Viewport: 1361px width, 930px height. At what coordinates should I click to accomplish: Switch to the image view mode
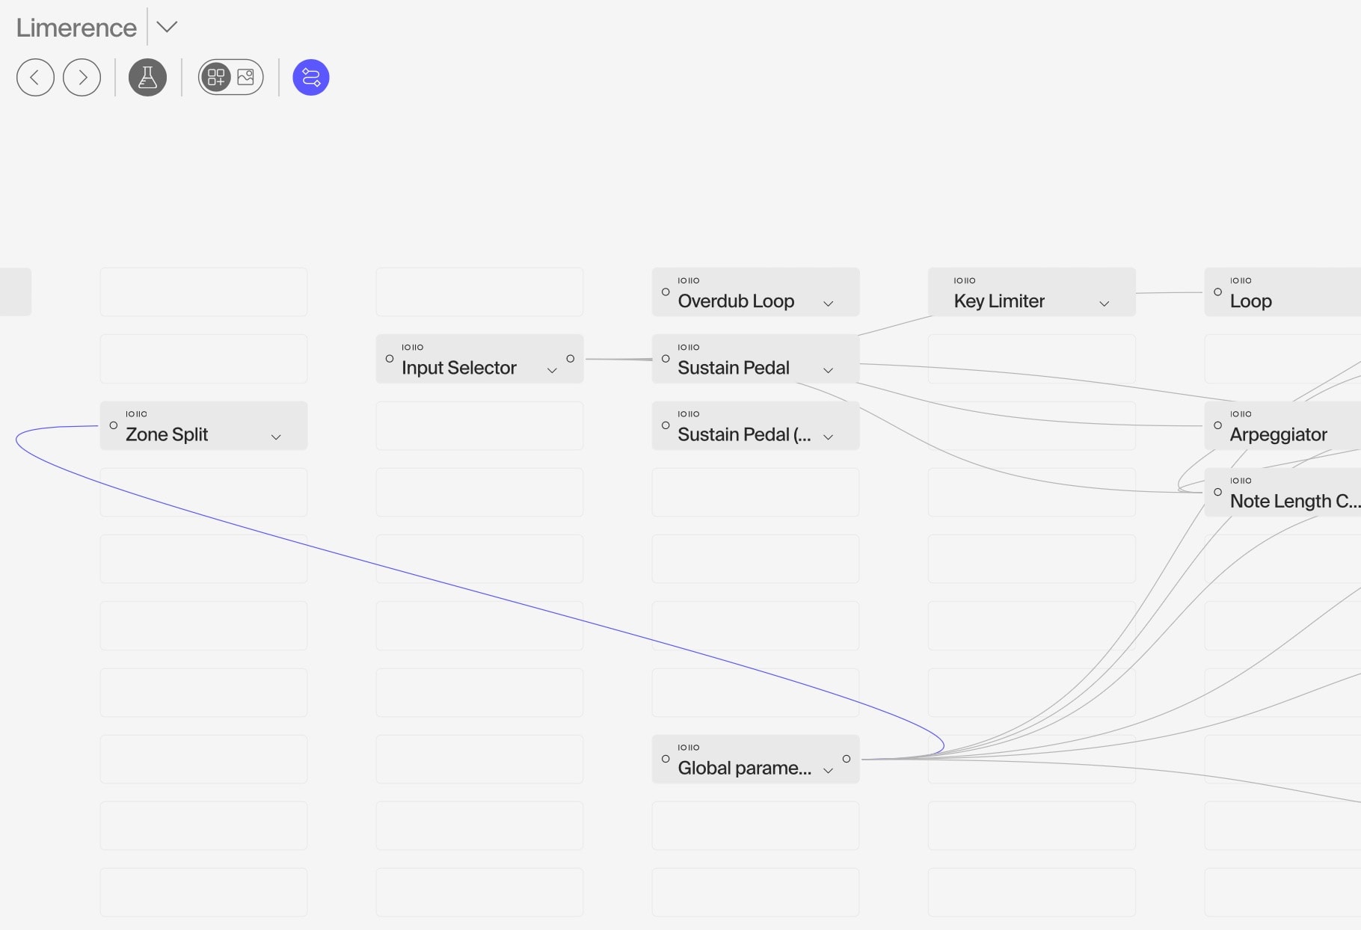tap(246, 77)
